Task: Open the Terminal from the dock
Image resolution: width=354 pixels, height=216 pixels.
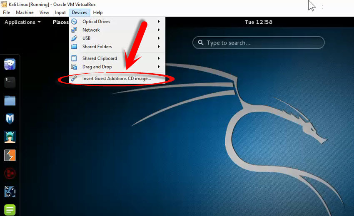Action: point(10,82)
